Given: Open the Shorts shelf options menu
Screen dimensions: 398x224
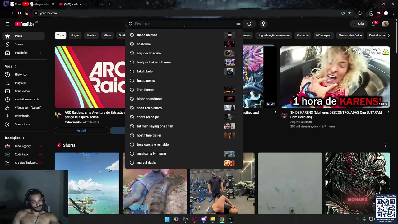Looking at the screenshot, I should [386, 145].
